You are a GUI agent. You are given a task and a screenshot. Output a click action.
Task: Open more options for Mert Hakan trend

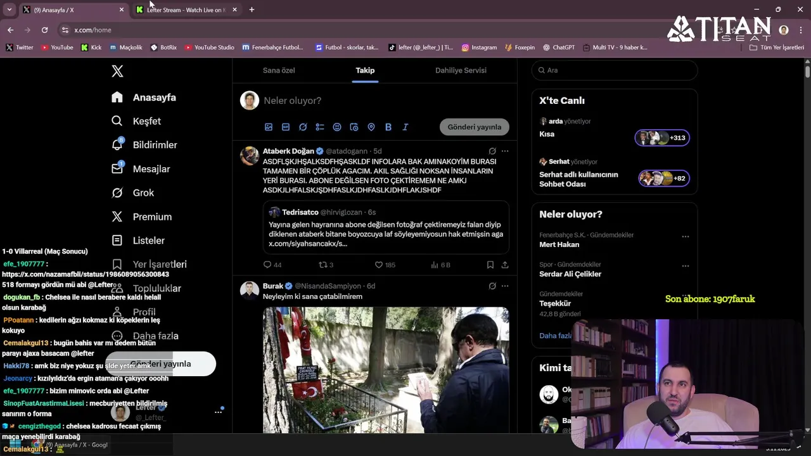[685, 237]
